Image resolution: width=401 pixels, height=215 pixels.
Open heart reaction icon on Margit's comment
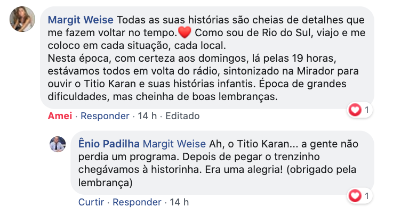[x=355, y=110]
